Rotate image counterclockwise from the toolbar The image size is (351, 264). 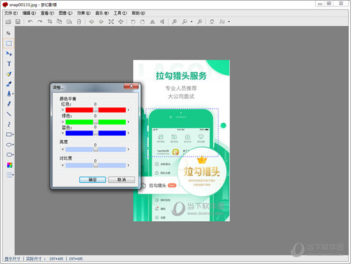point(133,22)
